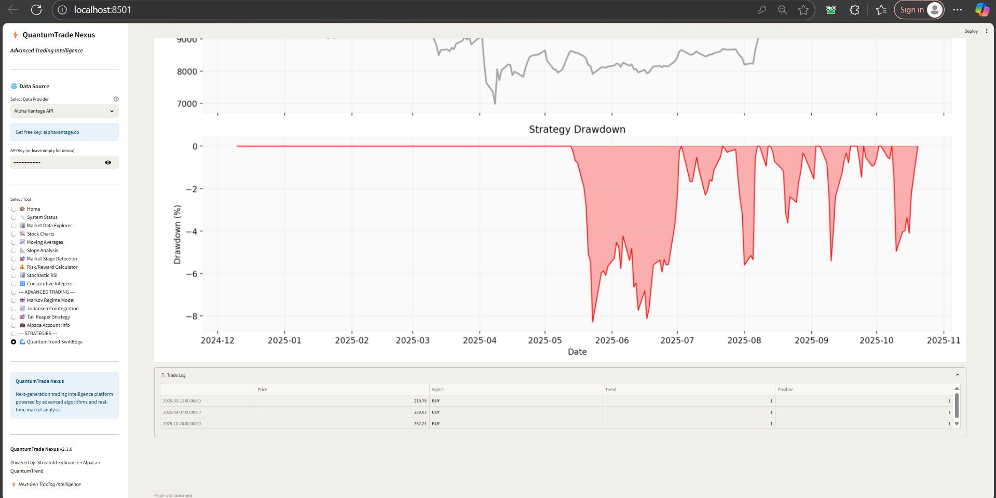Click Strategy Drawdown chart title
Screen dimensions: 996x498
[577, 130]
